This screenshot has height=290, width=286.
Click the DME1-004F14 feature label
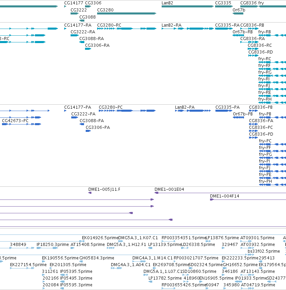point(224,196)
